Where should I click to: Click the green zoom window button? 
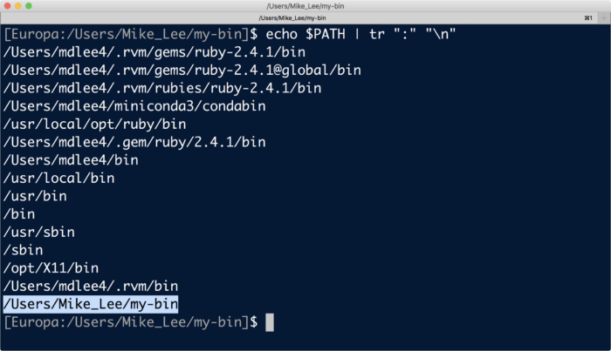[x=29, y=6]
